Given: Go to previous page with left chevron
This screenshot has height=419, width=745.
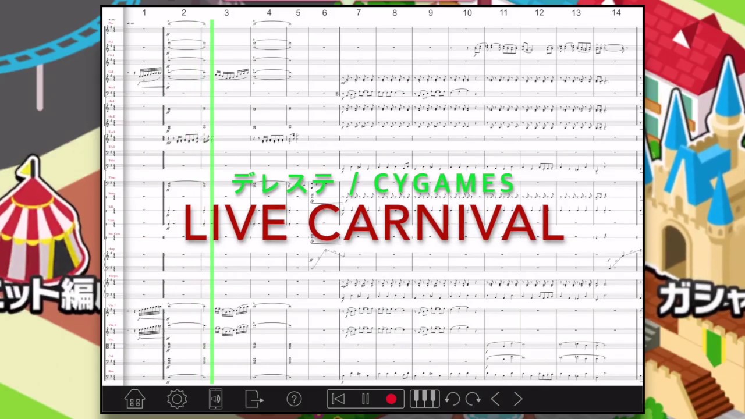Looking at the screenshot, I should coord(495,399).
